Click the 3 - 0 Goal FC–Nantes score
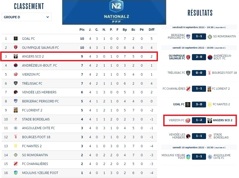 [199, 105]
